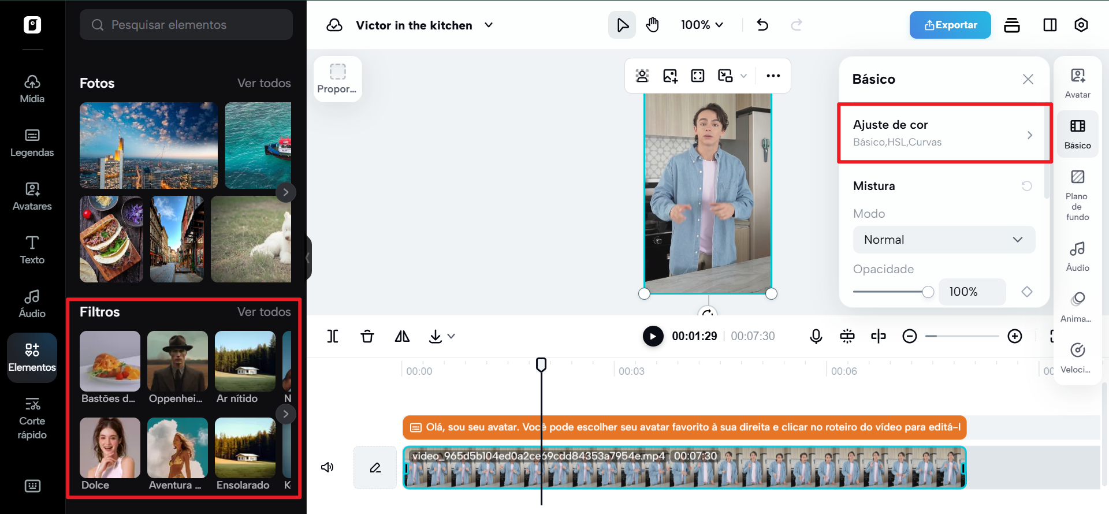1109x514 pixels.
Task: Apply the Ensolarado filter
Action: coord(245,454)
